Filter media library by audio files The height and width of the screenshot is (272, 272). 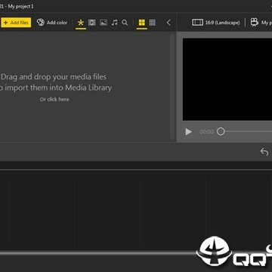tap(115, 23)
